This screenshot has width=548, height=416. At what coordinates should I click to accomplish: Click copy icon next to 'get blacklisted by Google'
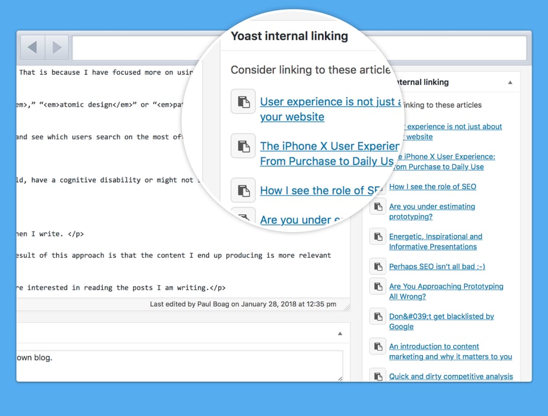(x=378, y=316)
